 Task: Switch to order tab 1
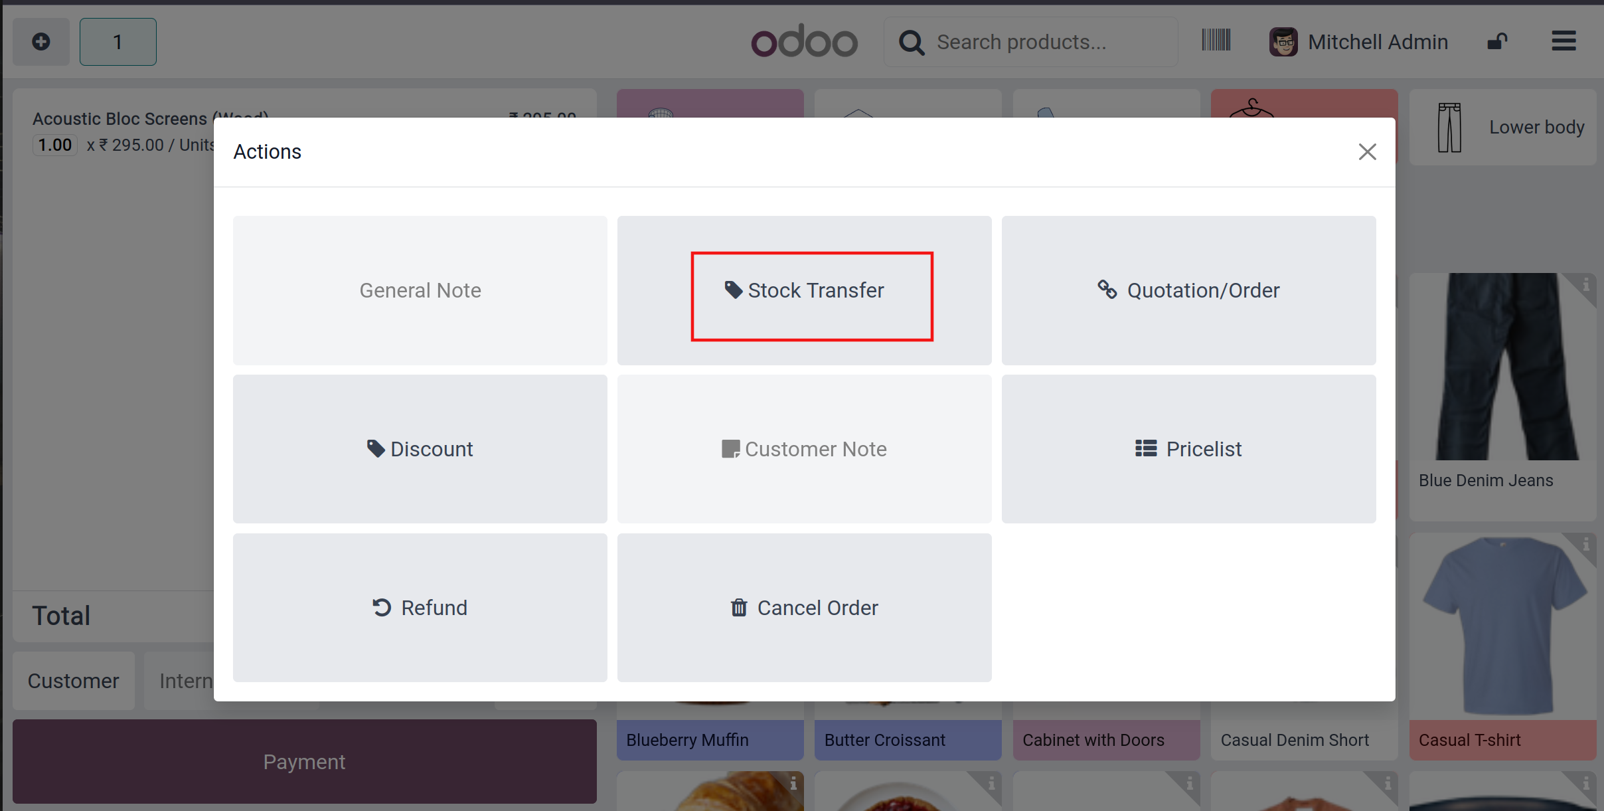click(118, 42)
